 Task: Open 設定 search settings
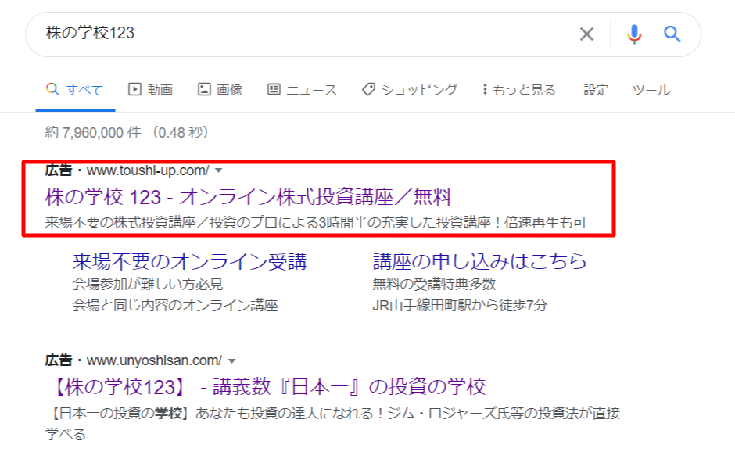(x=596, y=90)
